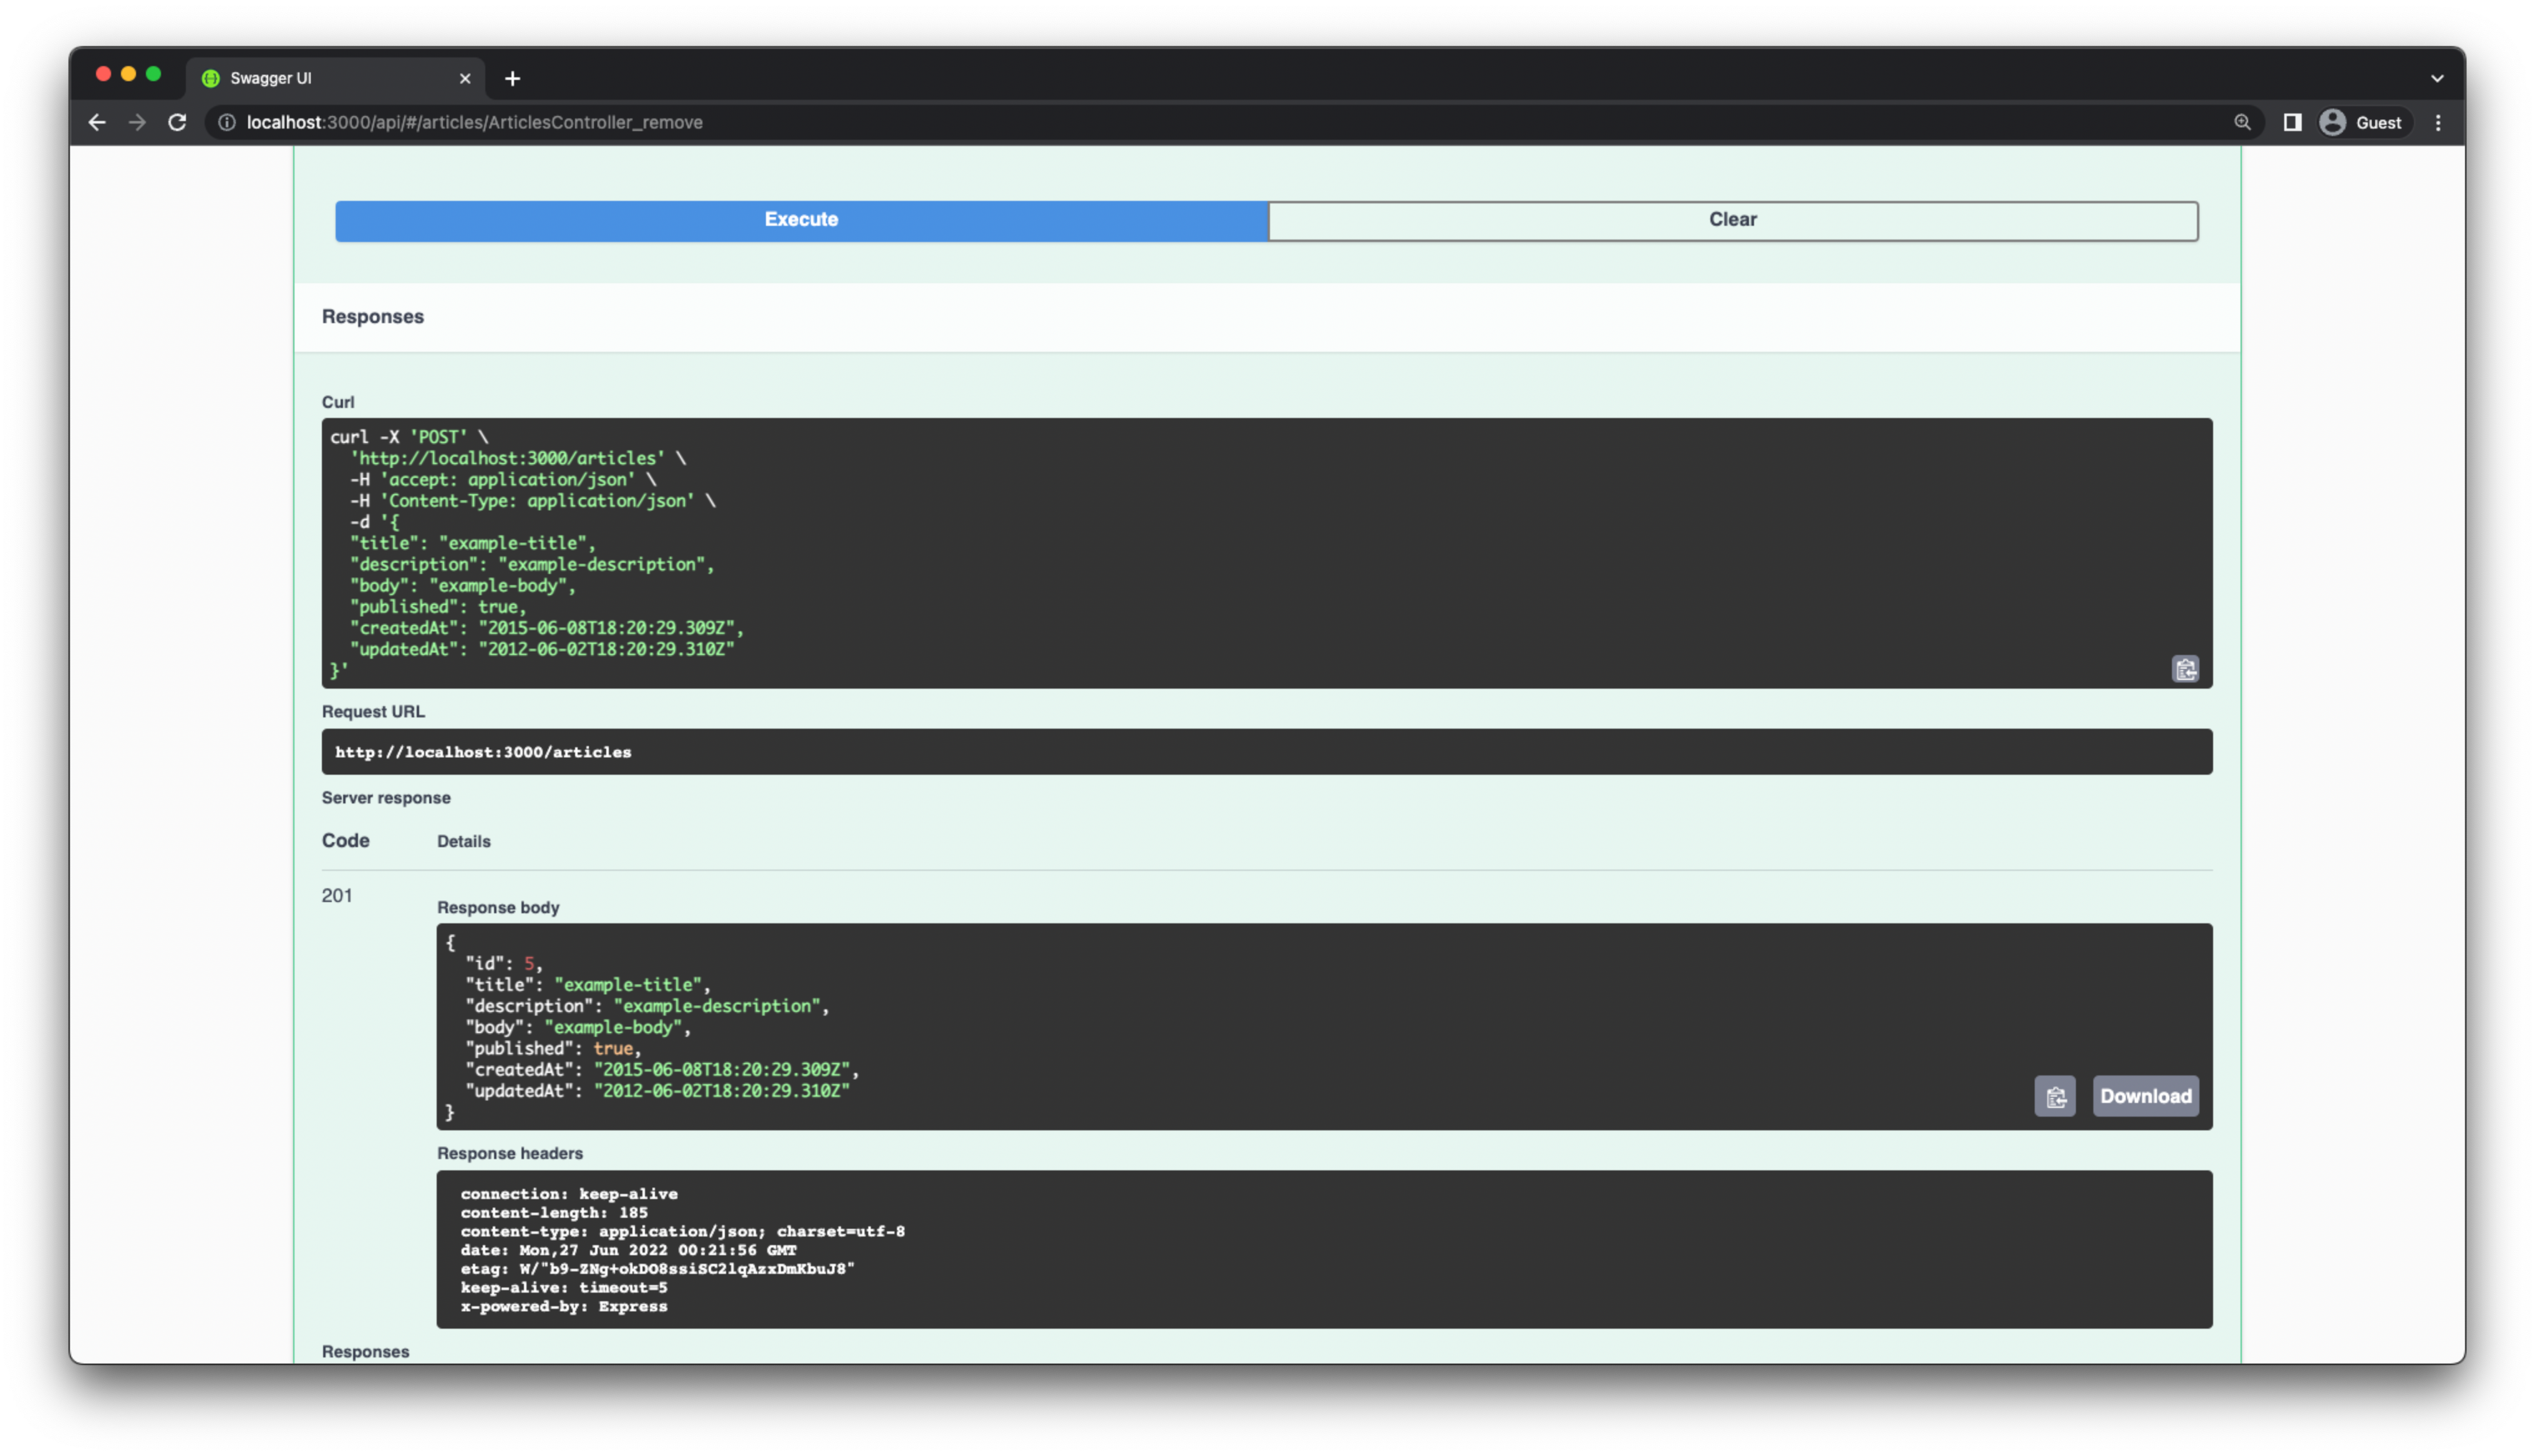This screenshot has height=1456, width=2535.
Task: View site information icon
Action: click(227, 122)
